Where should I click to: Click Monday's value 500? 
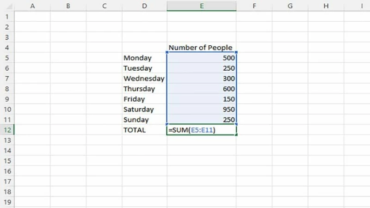pyautogui.click(x=202, y=58)
